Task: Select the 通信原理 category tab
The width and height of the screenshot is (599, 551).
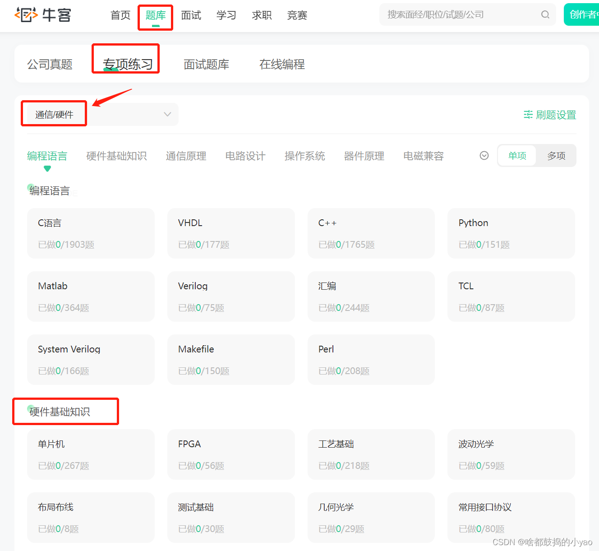Action: (x=186, y=156)
